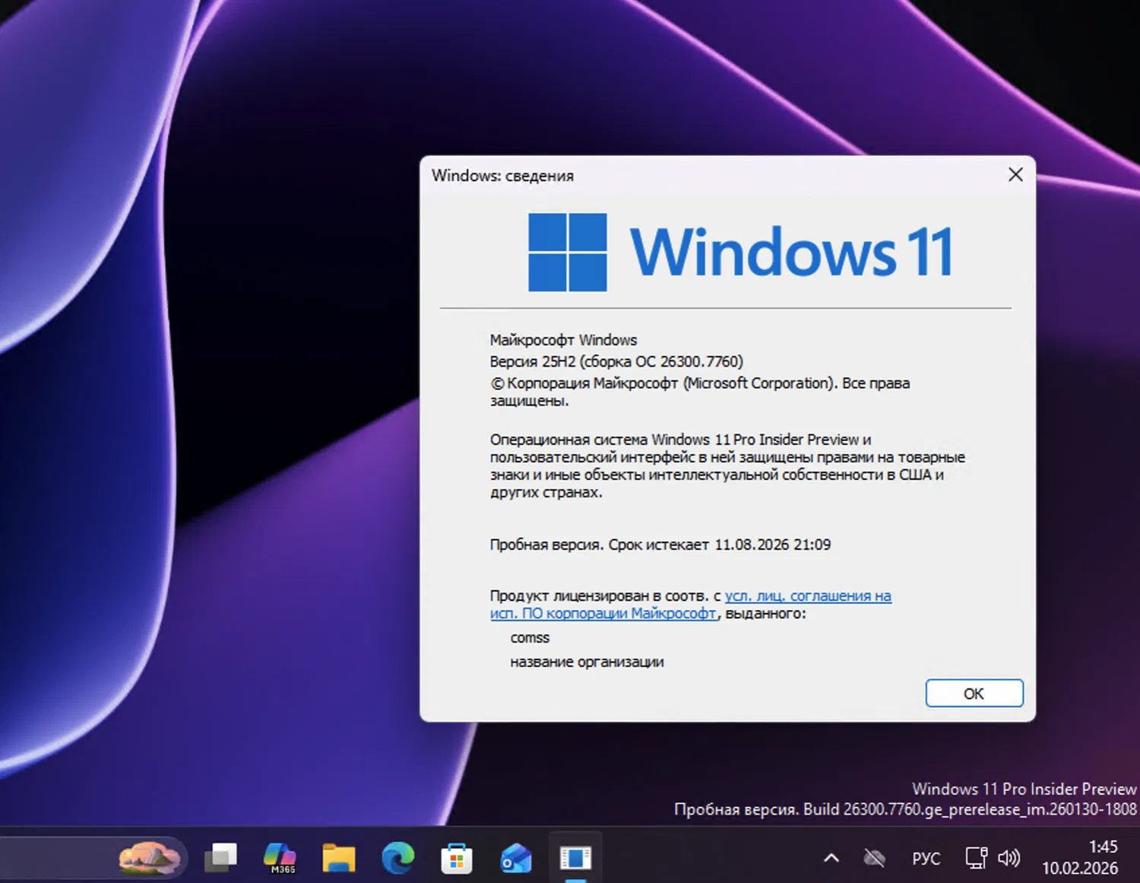Open Task View from the taskbar
The height and width of the screenshot is (883, 1140).
220,857
